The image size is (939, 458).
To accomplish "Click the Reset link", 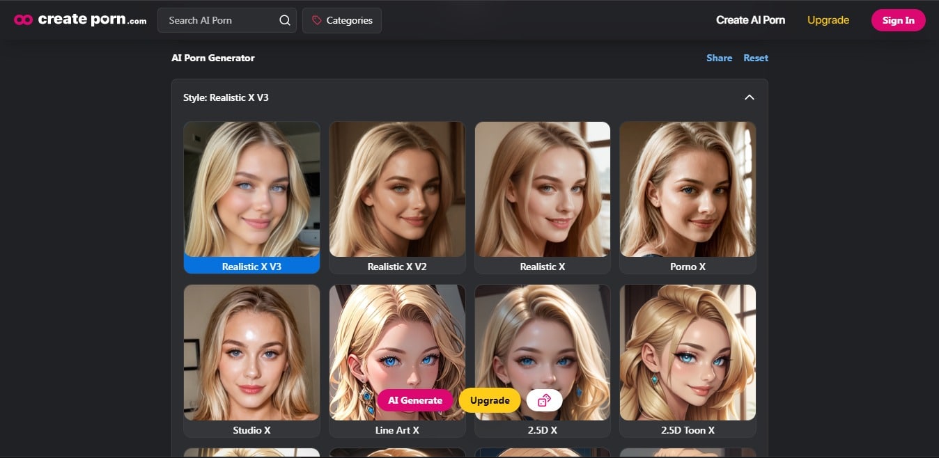I will [756, 58].
